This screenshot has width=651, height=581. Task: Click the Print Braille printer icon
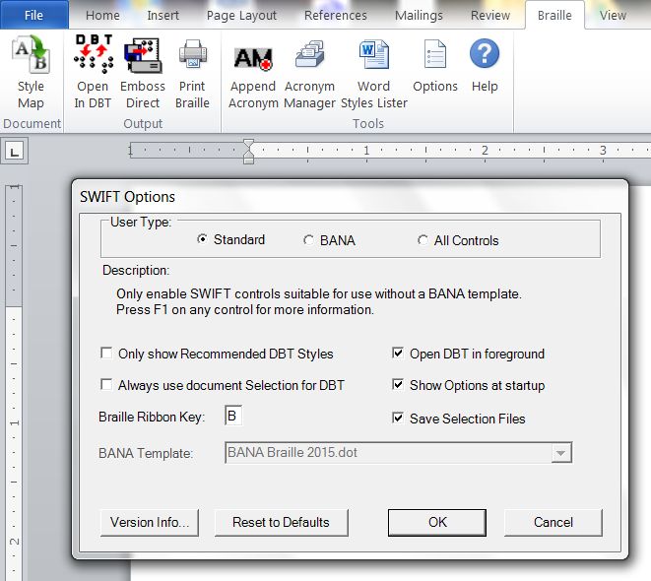pos(192,54)
